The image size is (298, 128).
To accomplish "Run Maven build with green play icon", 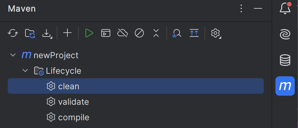I will 89,33.
